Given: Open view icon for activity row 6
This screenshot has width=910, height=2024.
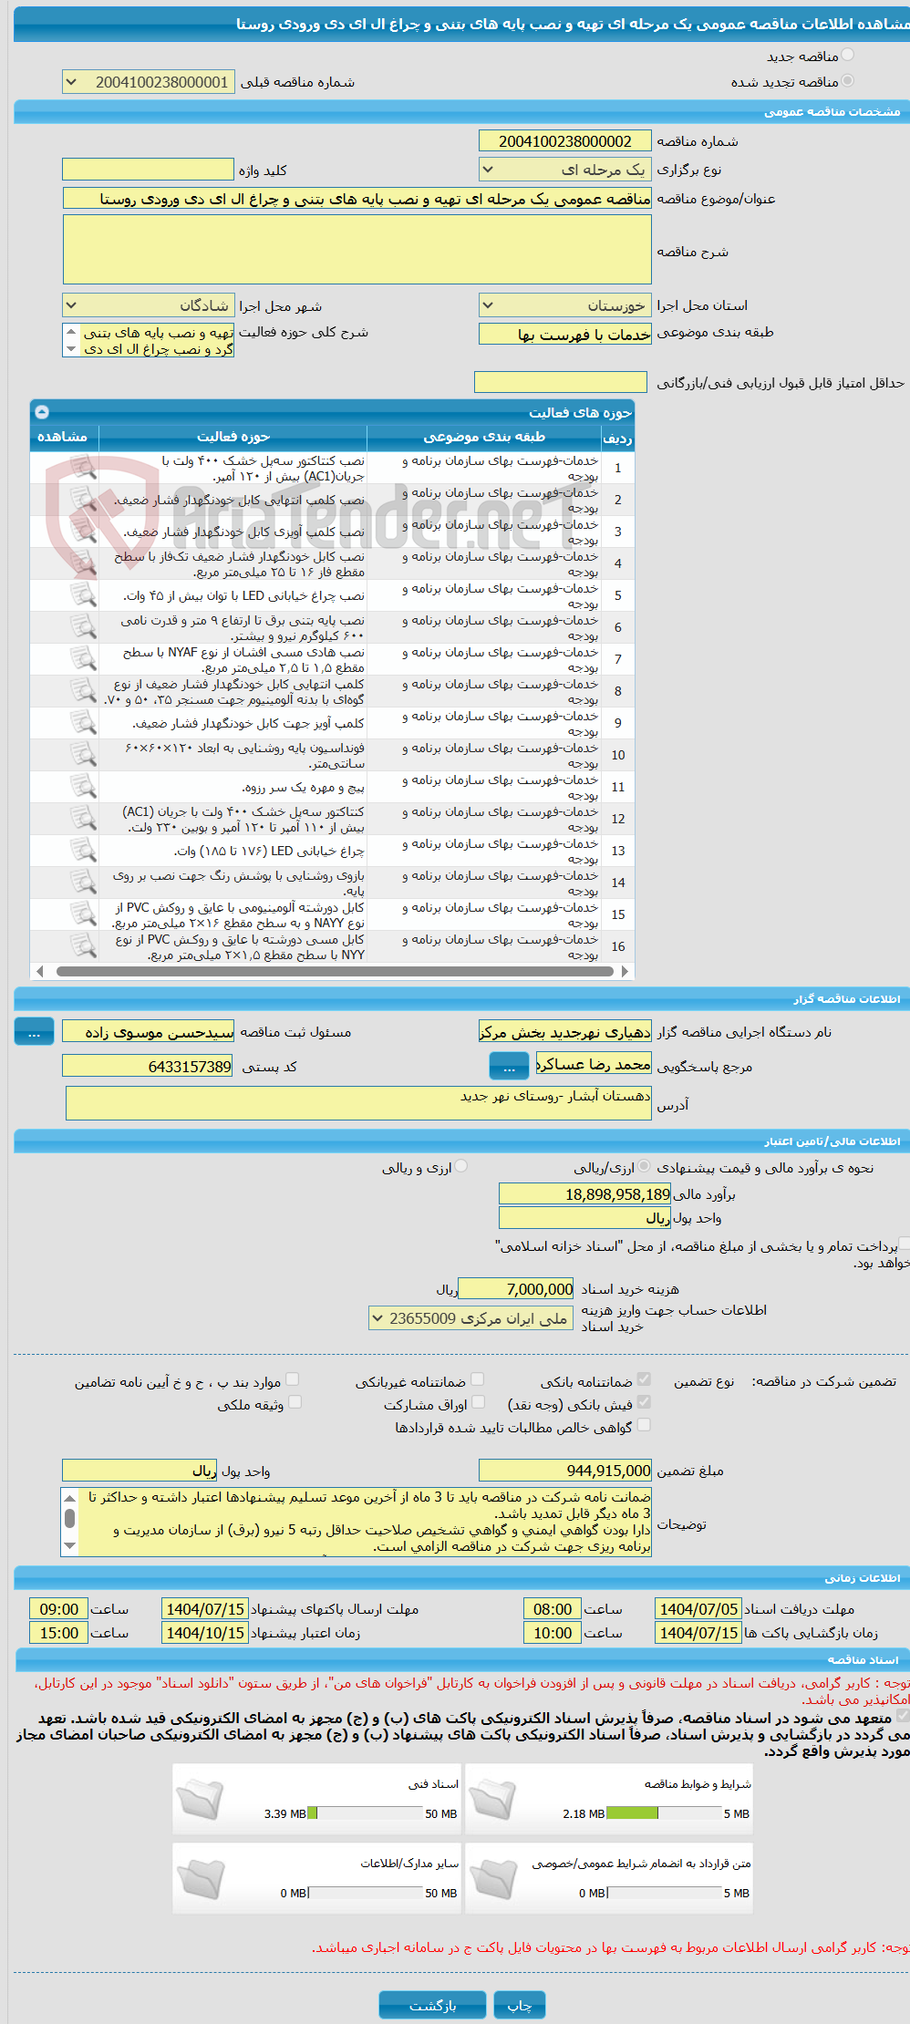Looking at the screenshot, I should point(83,627).
